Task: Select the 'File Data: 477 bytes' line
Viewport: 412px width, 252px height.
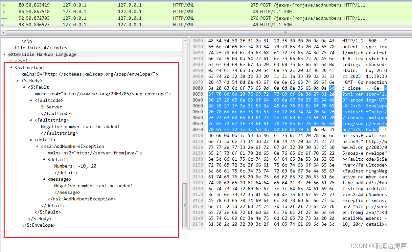Action: tap(41, 48)
